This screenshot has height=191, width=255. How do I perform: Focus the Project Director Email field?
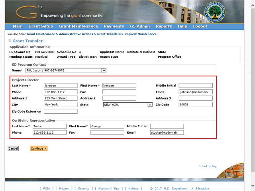[x=196, y=92]
